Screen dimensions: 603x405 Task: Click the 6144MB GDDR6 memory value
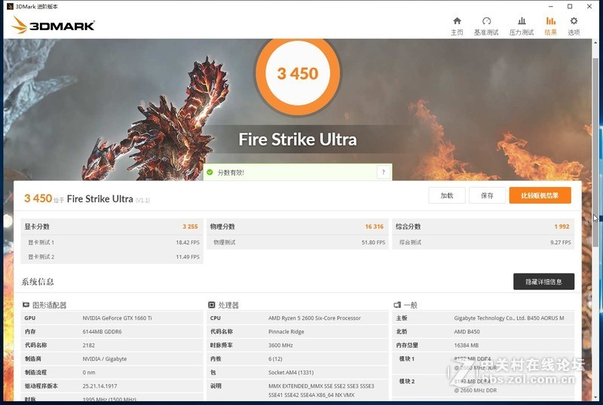(x=102, y=332)
